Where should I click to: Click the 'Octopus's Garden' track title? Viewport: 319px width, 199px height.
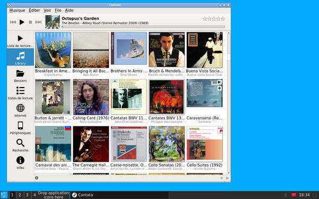[80, 19]
